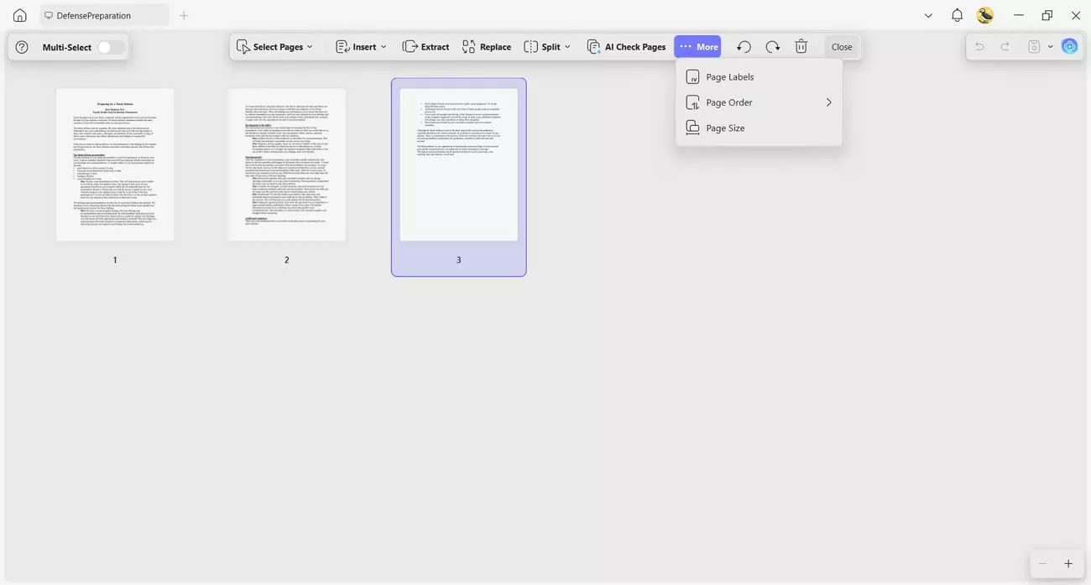1091x585 pixels.
Task: Rotate the selected page counterclockwise
Action: 744,46
